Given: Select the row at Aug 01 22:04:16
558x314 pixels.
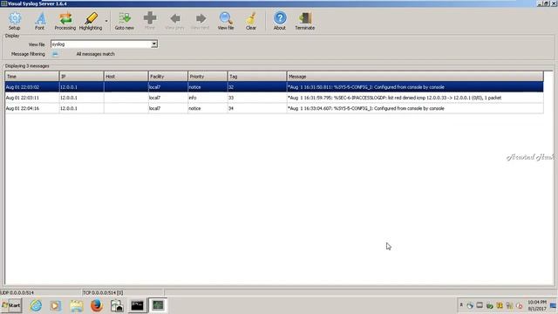Looking at the screenshot, I should [274, 108].
